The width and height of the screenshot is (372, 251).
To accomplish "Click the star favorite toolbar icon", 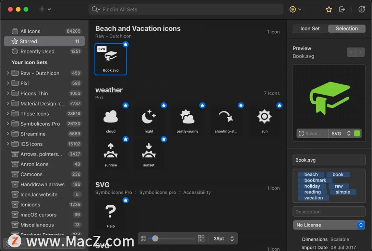I will pyautogui.click(x=329, y=10).
